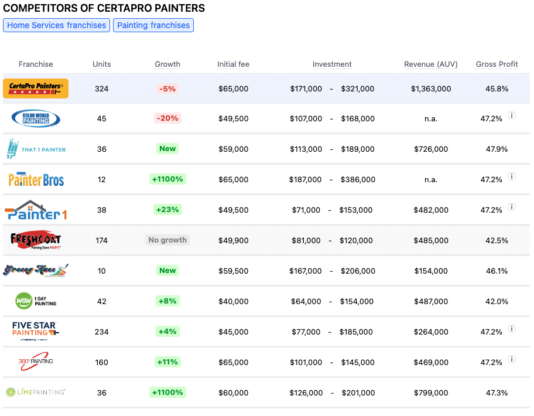Click the 47.3% gross profit value
Screen dimensions: 534x416
tap(497, 393)
